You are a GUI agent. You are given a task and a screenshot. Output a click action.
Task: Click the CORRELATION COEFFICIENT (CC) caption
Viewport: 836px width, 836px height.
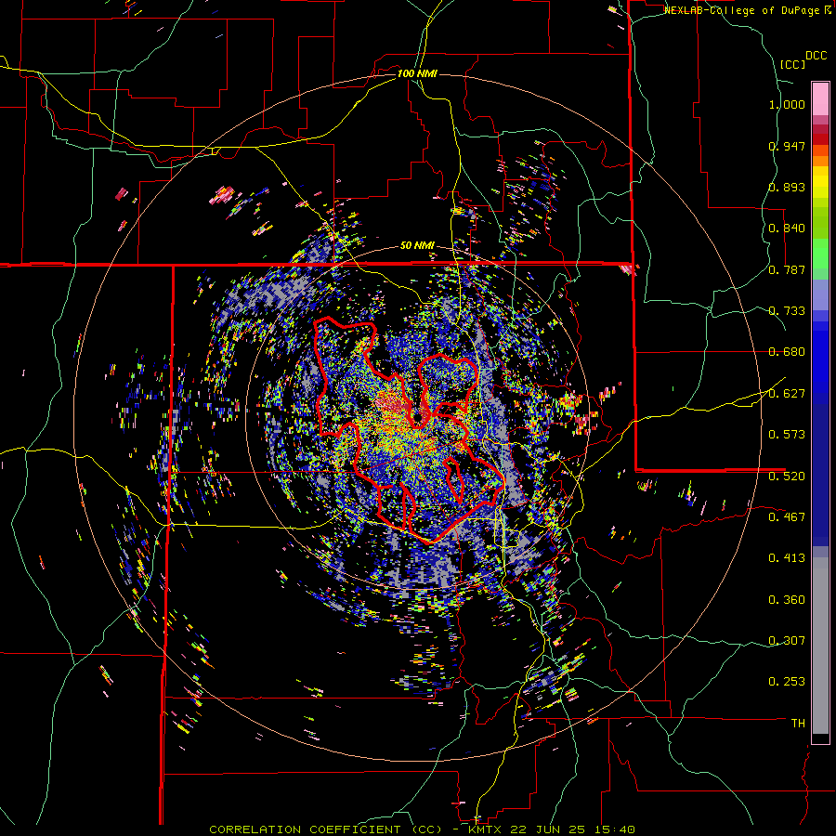pos(325,829)
